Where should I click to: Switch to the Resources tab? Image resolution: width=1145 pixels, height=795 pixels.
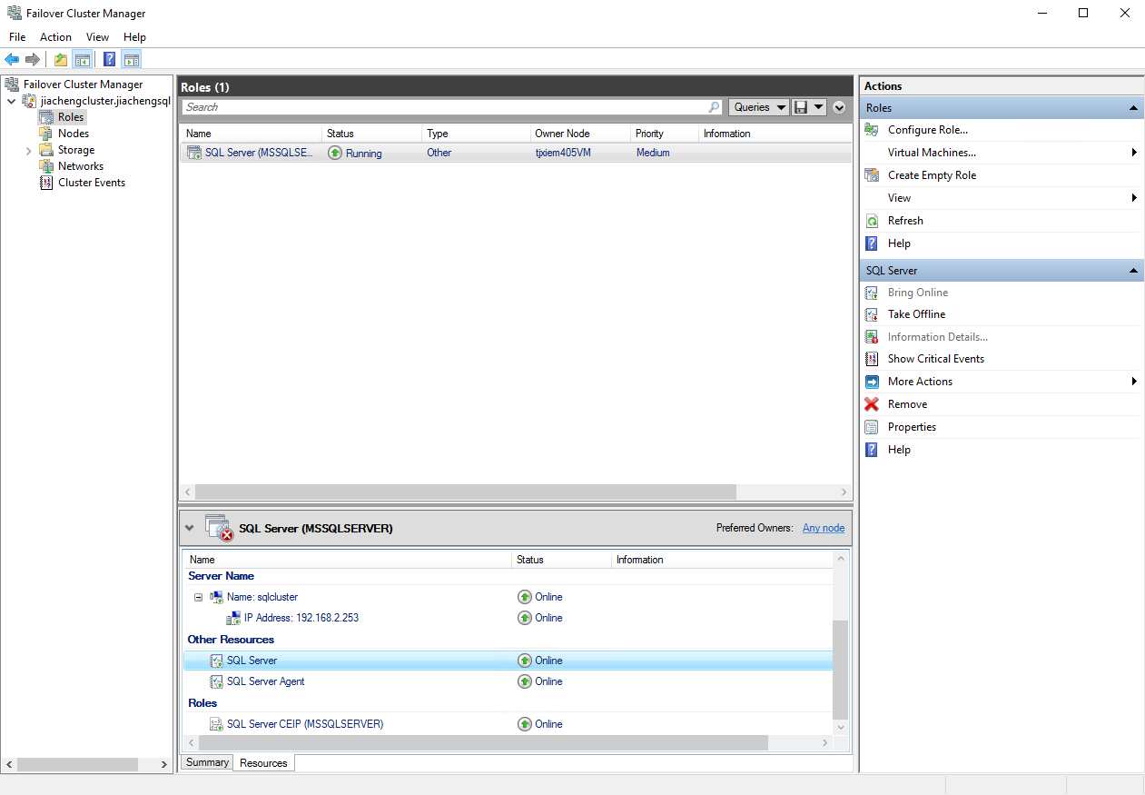264,763
